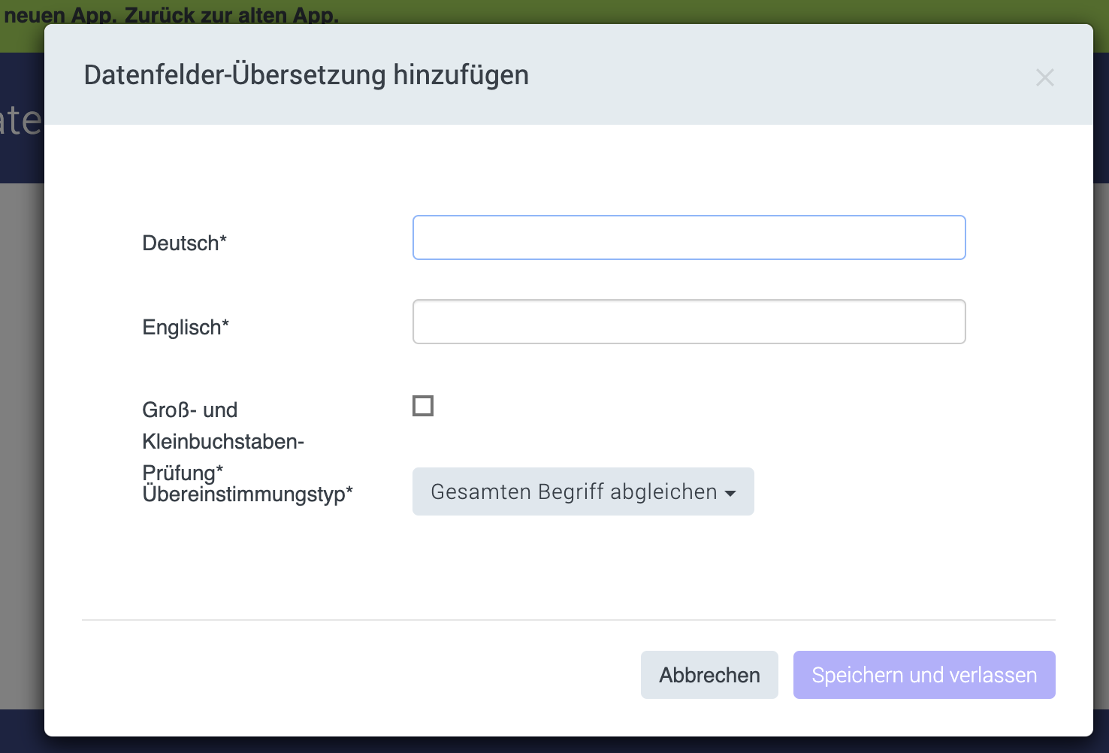Click the blank white area below Übereinstimmungstyp dropdown

click(x=583, y=564)
